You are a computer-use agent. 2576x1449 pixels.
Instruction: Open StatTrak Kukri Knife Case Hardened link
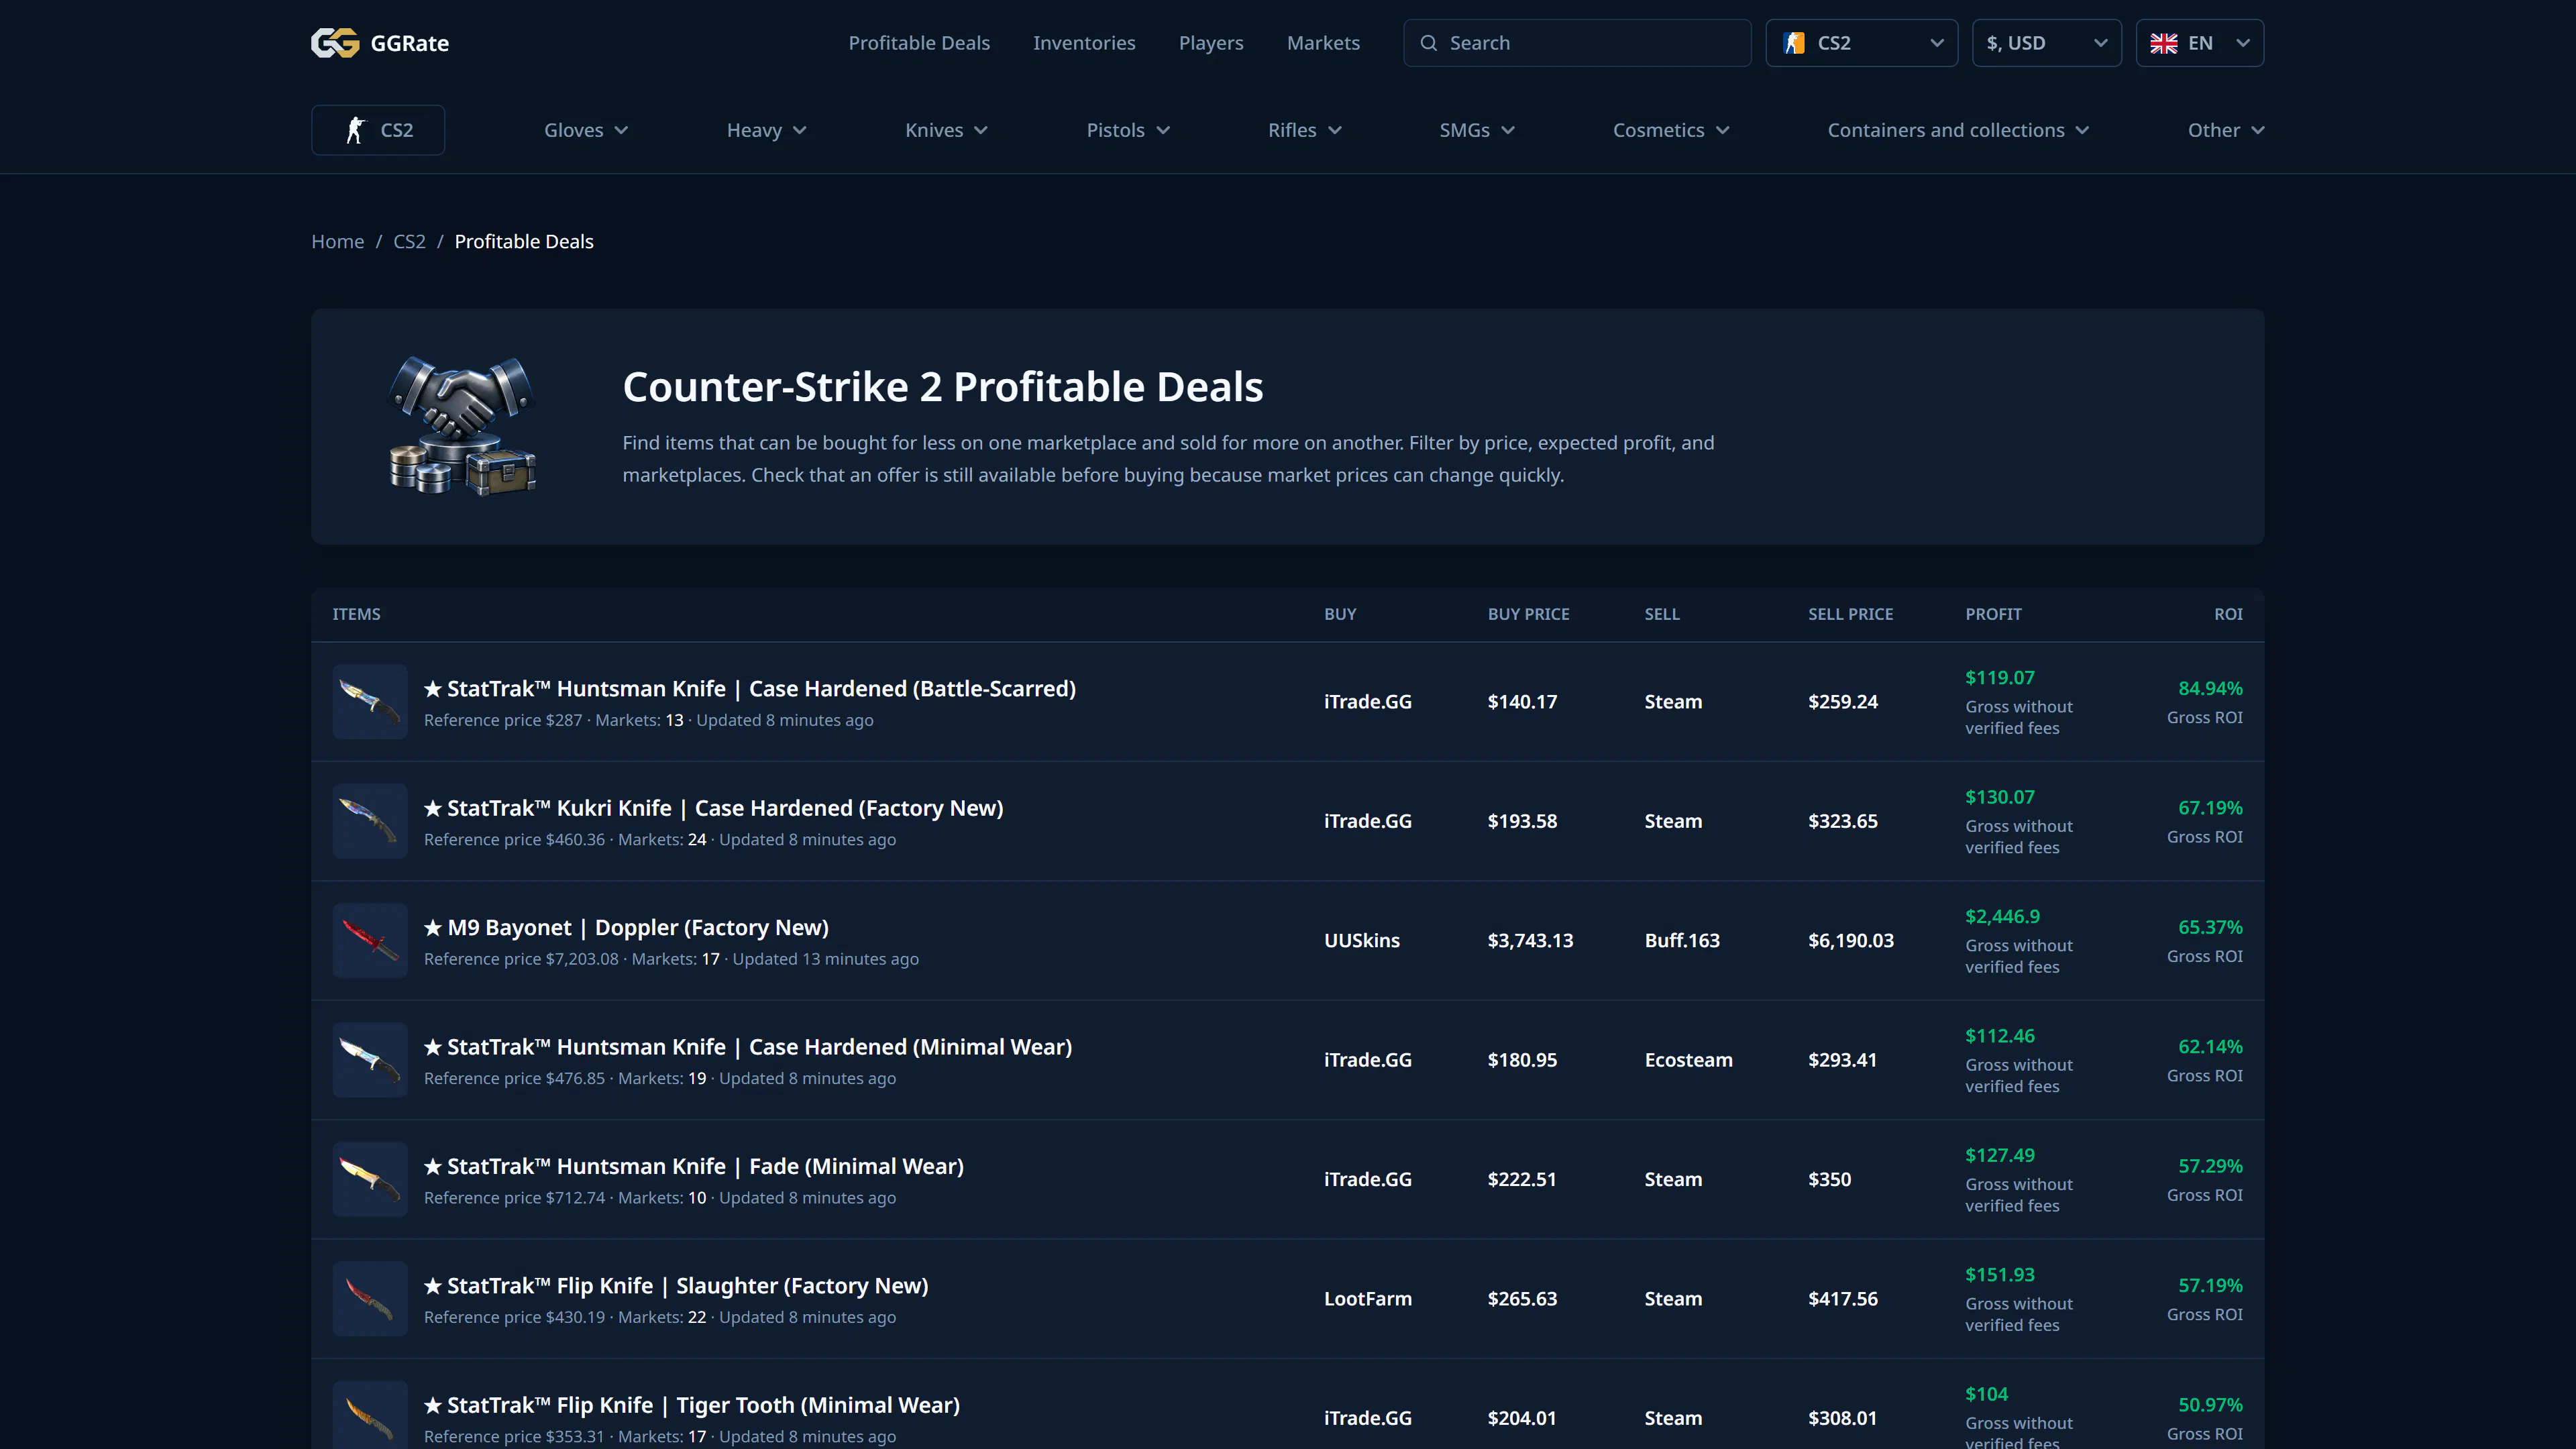coord(714,808)
